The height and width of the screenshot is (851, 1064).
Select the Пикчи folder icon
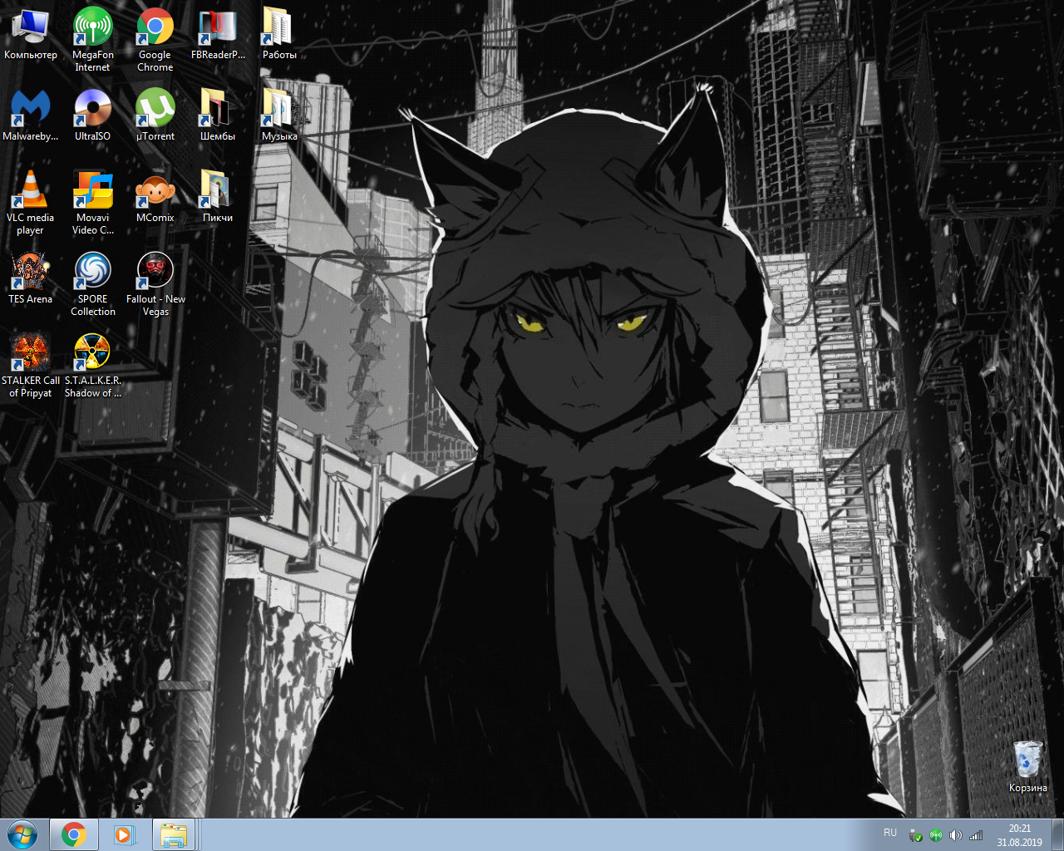pos(218,197)
